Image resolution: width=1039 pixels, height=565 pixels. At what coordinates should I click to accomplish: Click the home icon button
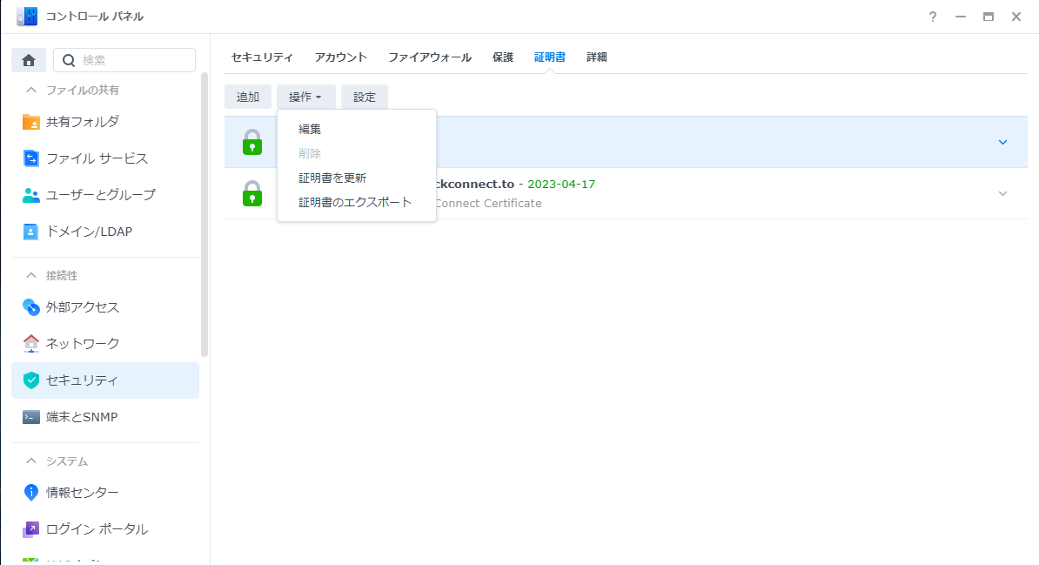click(x=29, y=60)
